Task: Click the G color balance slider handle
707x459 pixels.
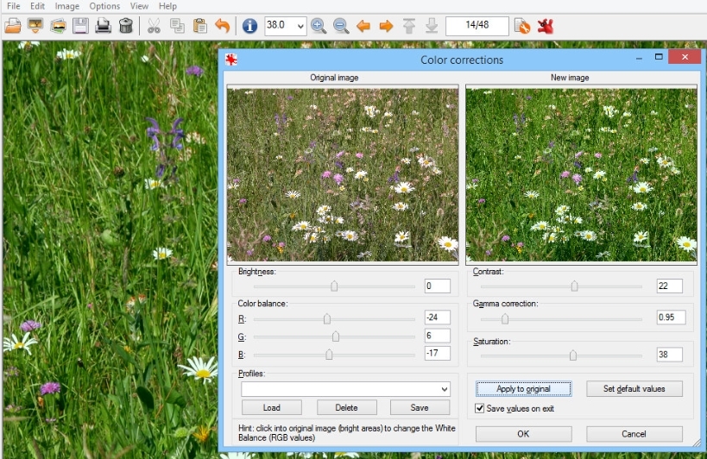Action: [x=336, y=336]
